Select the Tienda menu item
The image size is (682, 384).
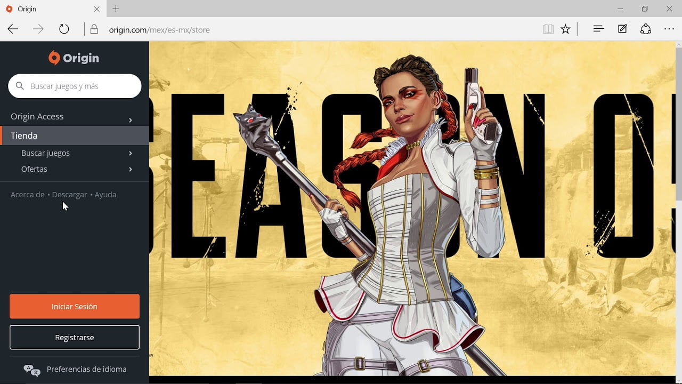pyautogui.click(x=75, y=135)
